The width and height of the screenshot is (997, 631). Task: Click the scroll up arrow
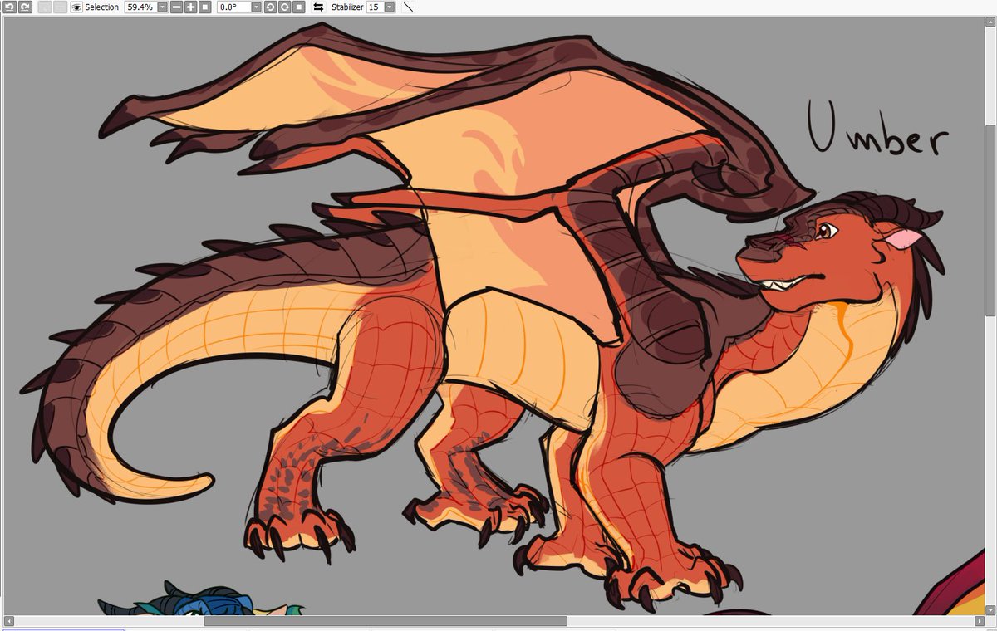(x=990, y=21)
